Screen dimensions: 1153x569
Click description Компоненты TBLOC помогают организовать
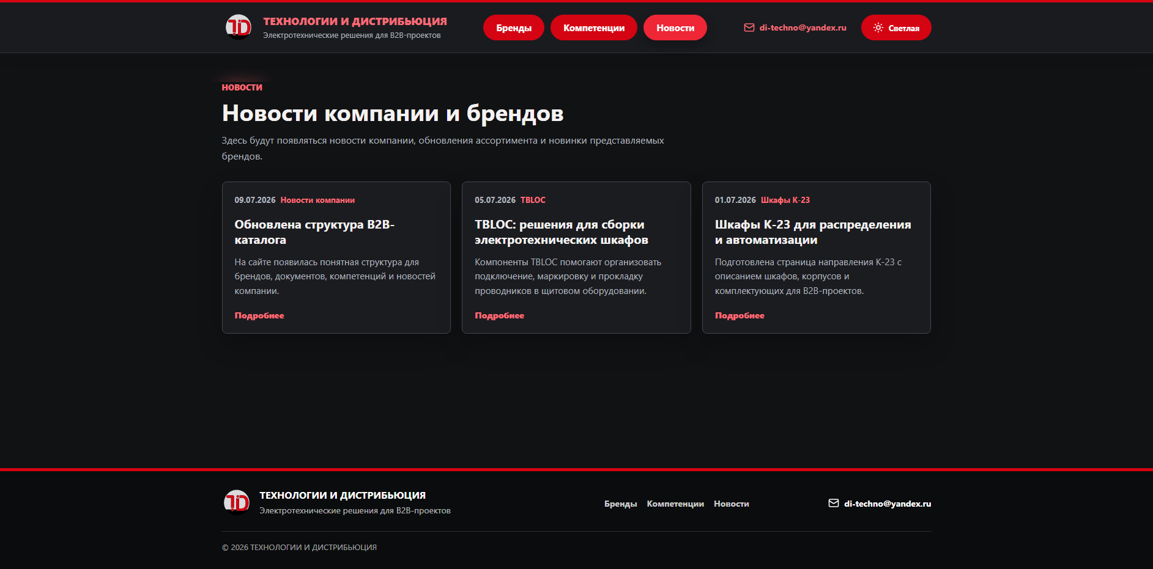pyautogui.click(x=568, y=276)
